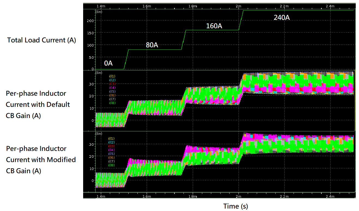The image size is (359, 211).
Task: Pick i(l4) legend in Default CB Gain plot
Action: 112,88
